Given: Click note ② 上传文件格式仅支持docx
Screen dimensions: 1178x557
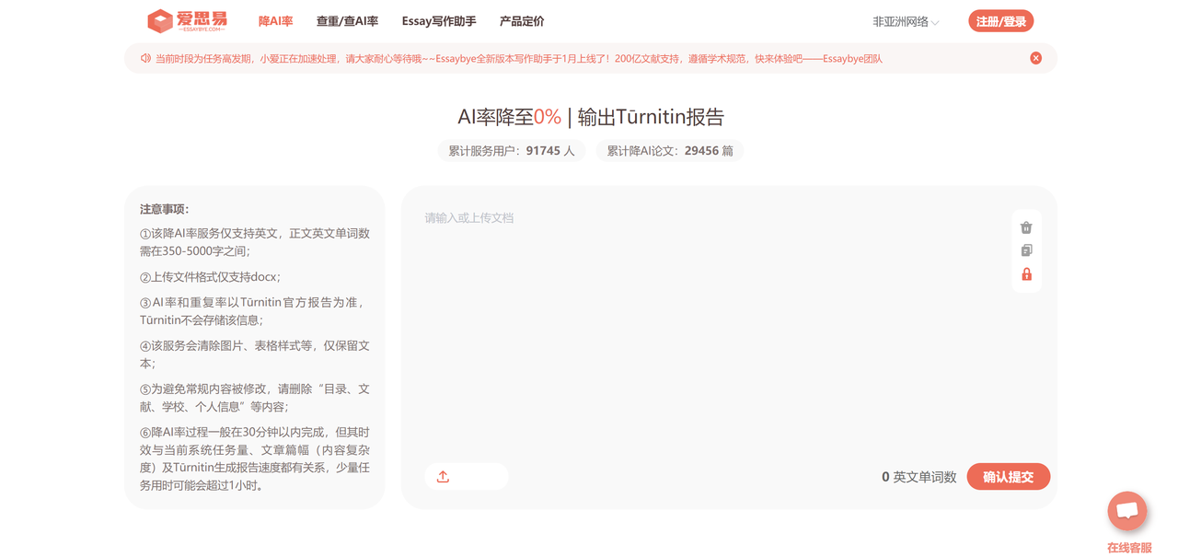Looking at the screenshot, I should tap(210, 276).
